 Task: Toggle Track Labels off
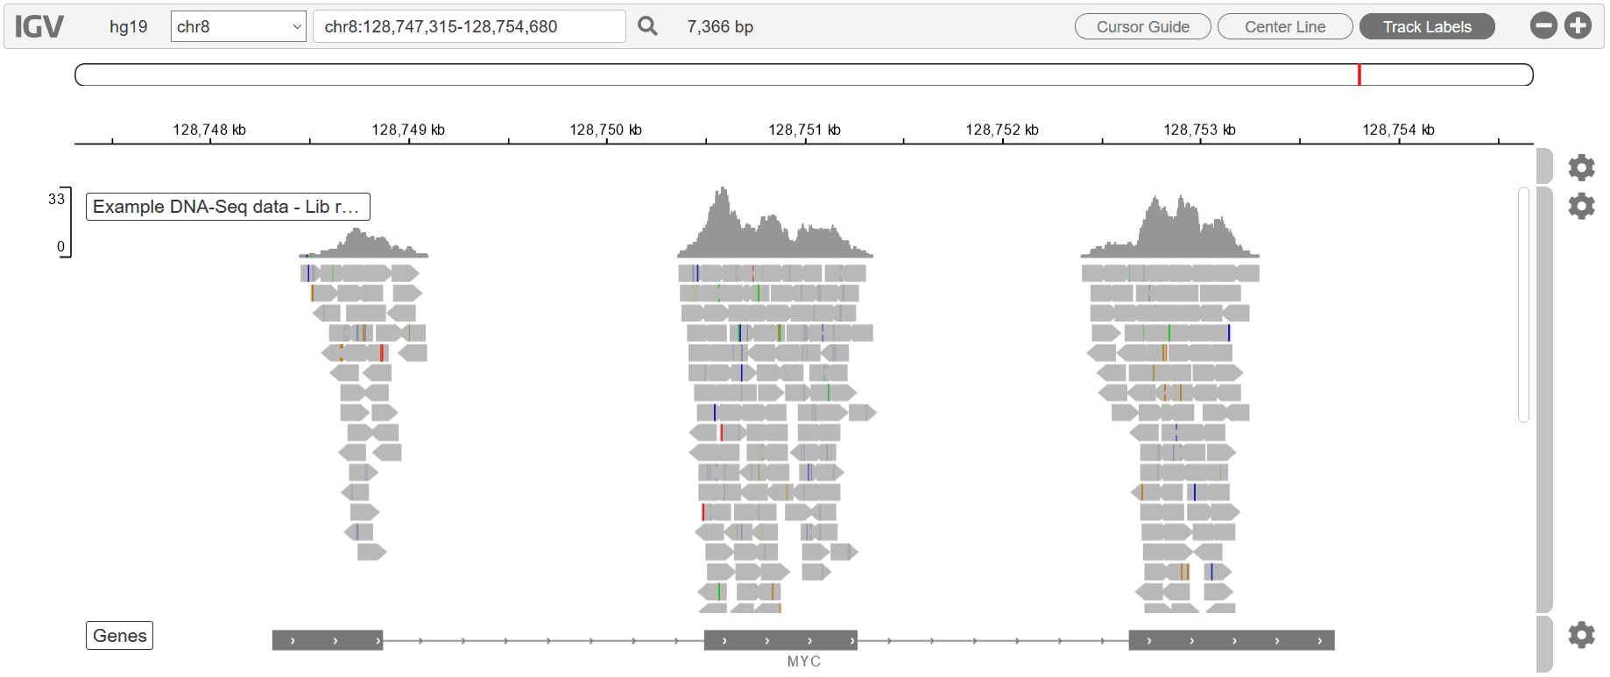1427,26
